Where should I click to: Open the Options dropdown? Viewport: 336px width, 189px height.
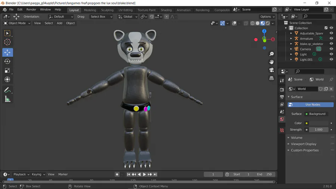[267, 17]
